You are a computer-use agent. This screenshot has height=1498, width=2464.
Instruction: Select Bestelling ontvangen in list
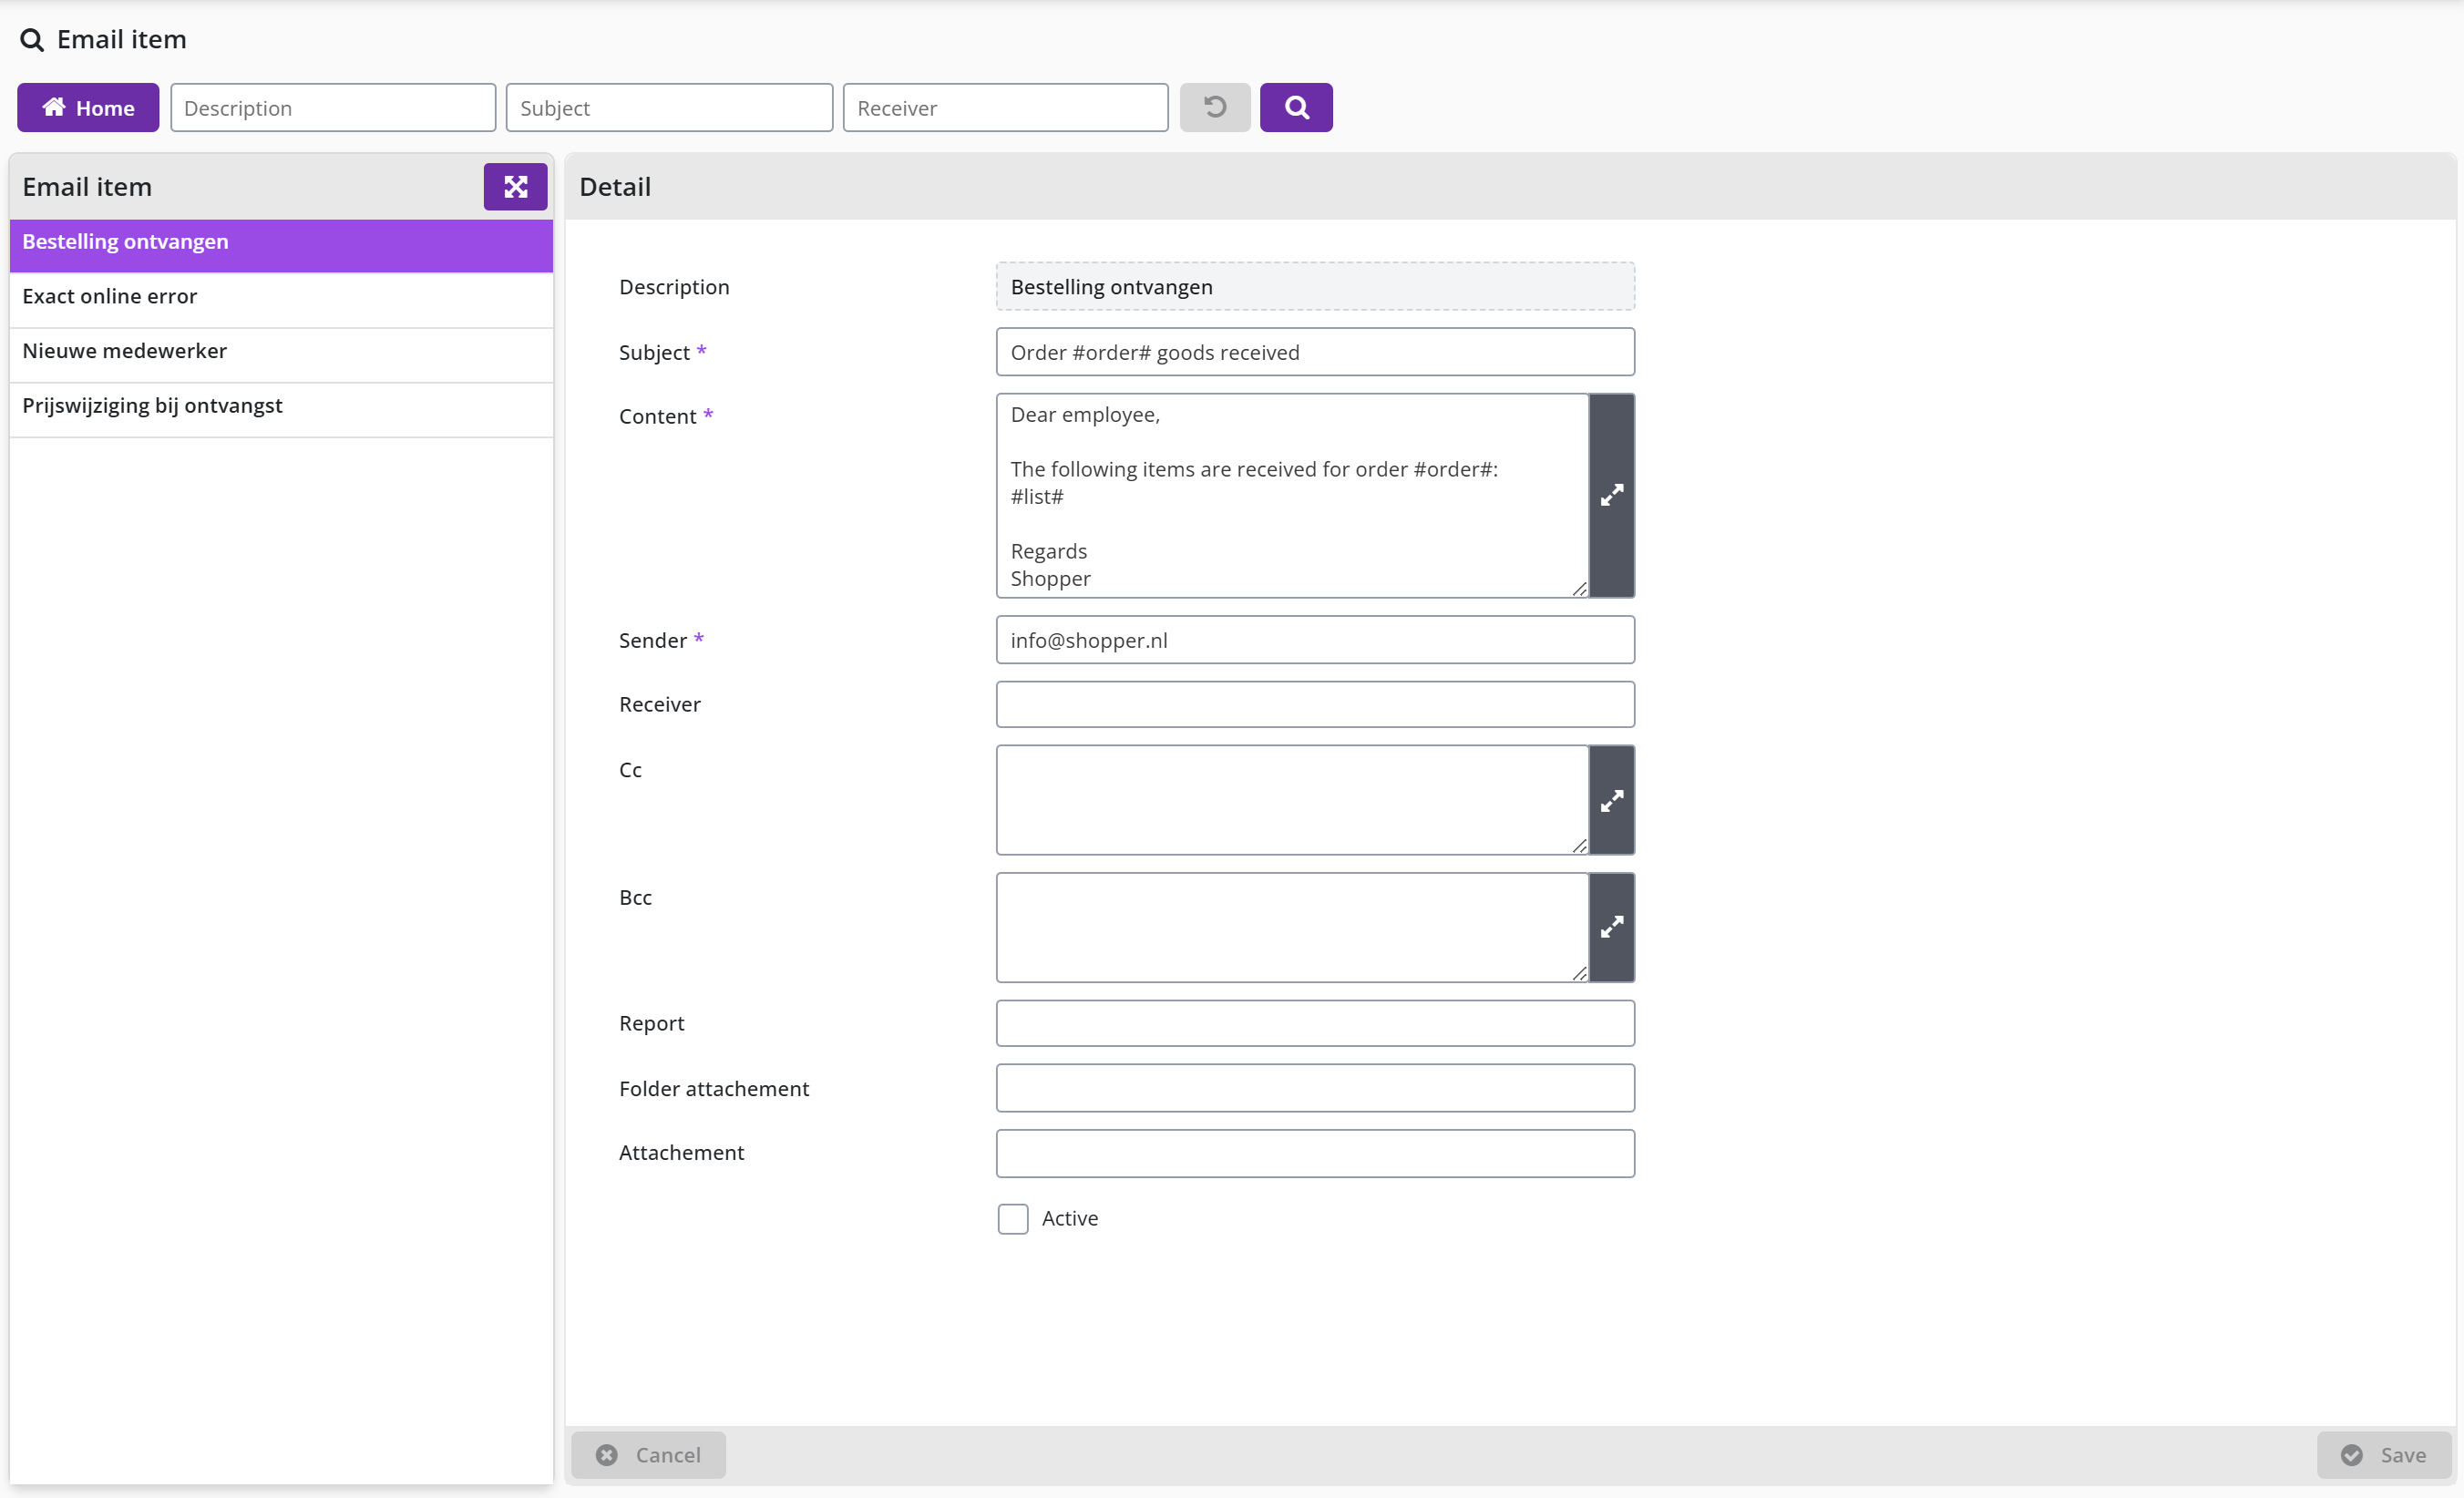tap(281, 245)
